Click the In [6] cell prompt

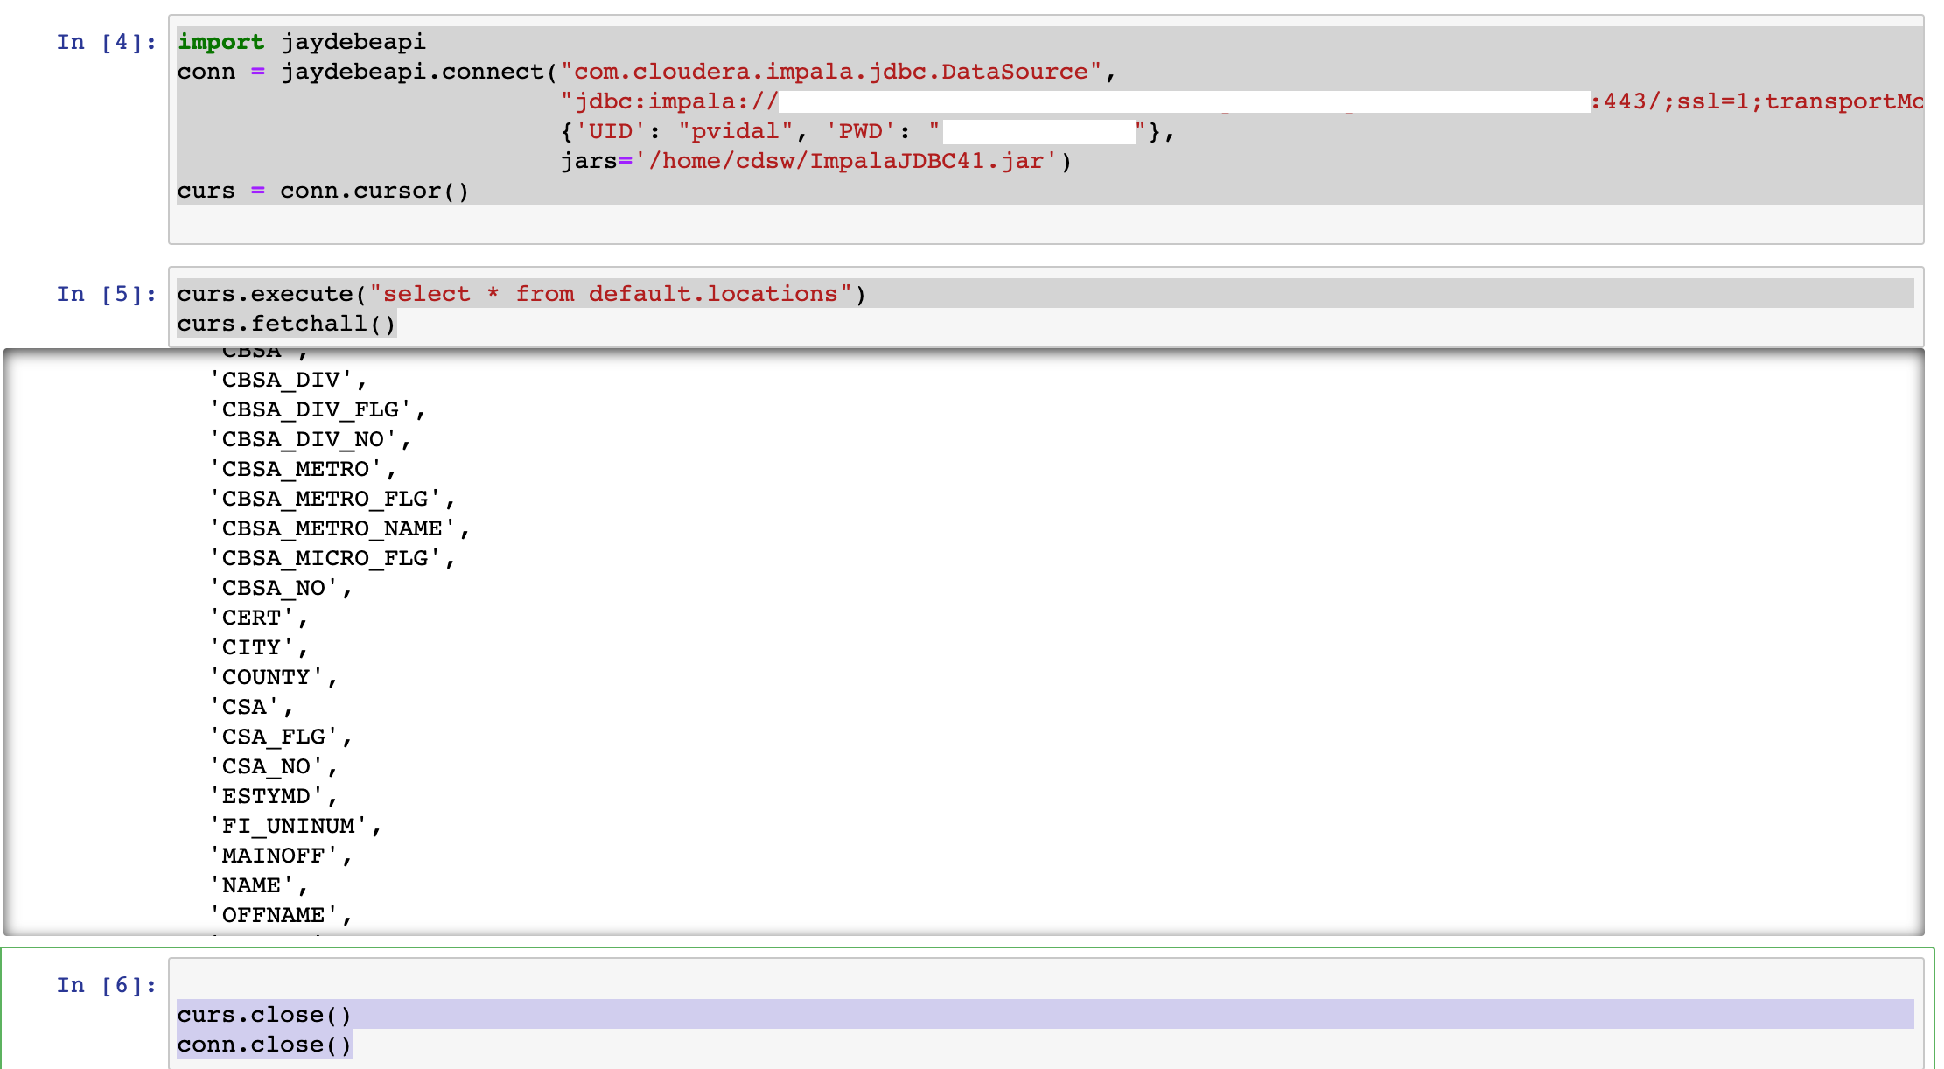[x=106, y=985]
